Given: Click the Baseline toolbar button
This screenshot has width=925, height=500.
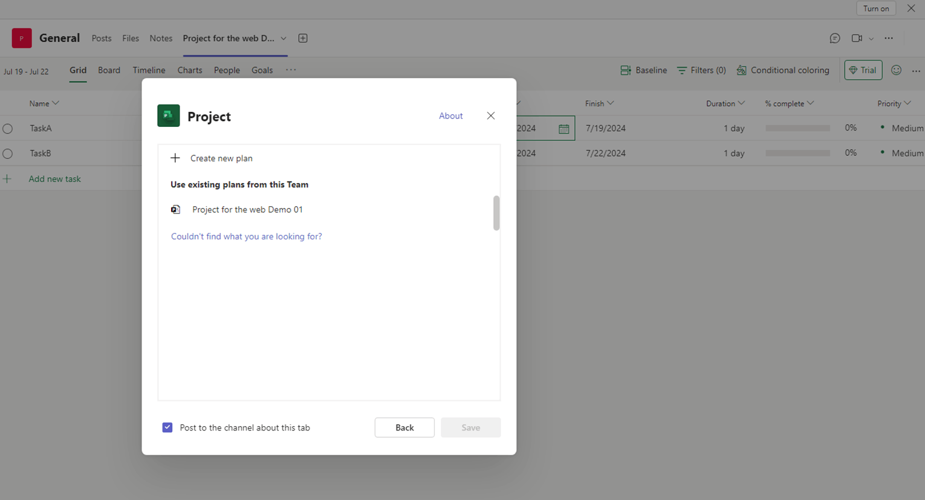Looking at the screenshot, I should tap(644, 70).
